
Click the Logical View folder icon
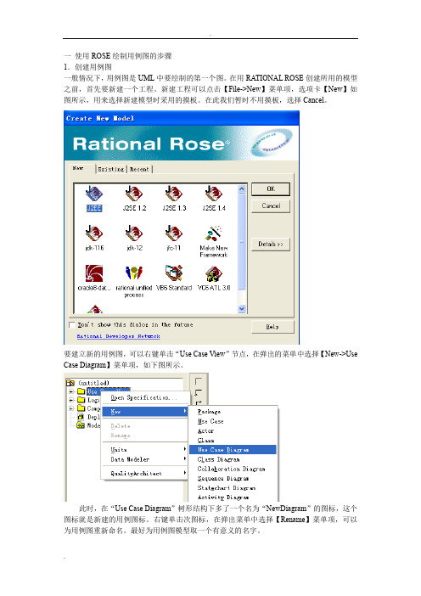click(81, 400)
